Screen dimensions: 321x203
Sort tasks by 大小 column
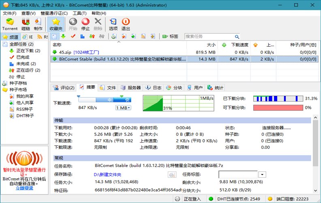pos(202,45)
